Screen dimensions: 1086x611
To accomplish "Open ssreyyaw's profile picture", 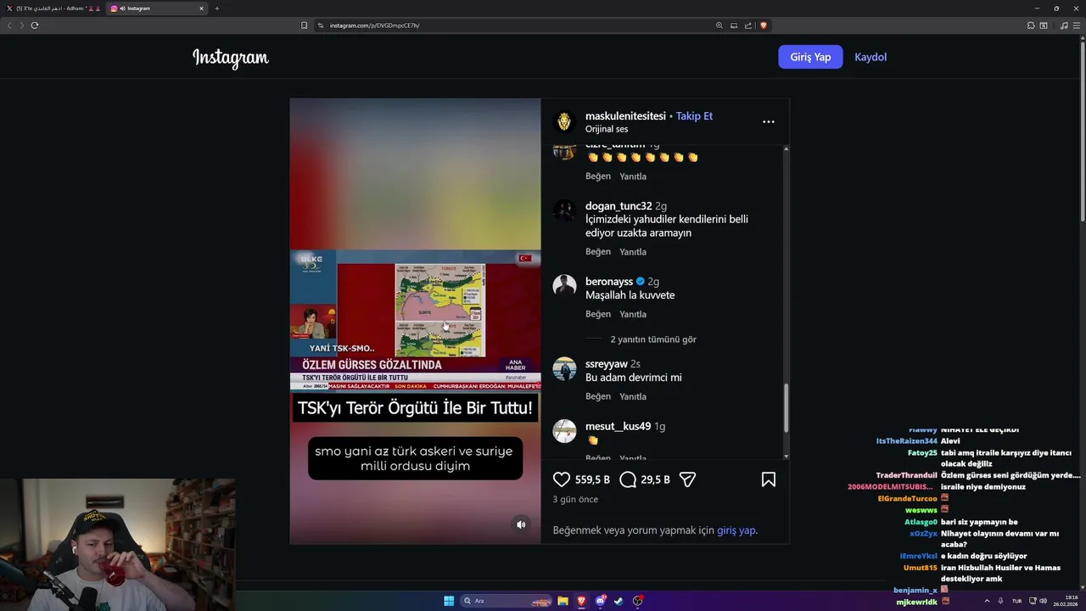I will (564, 368).
